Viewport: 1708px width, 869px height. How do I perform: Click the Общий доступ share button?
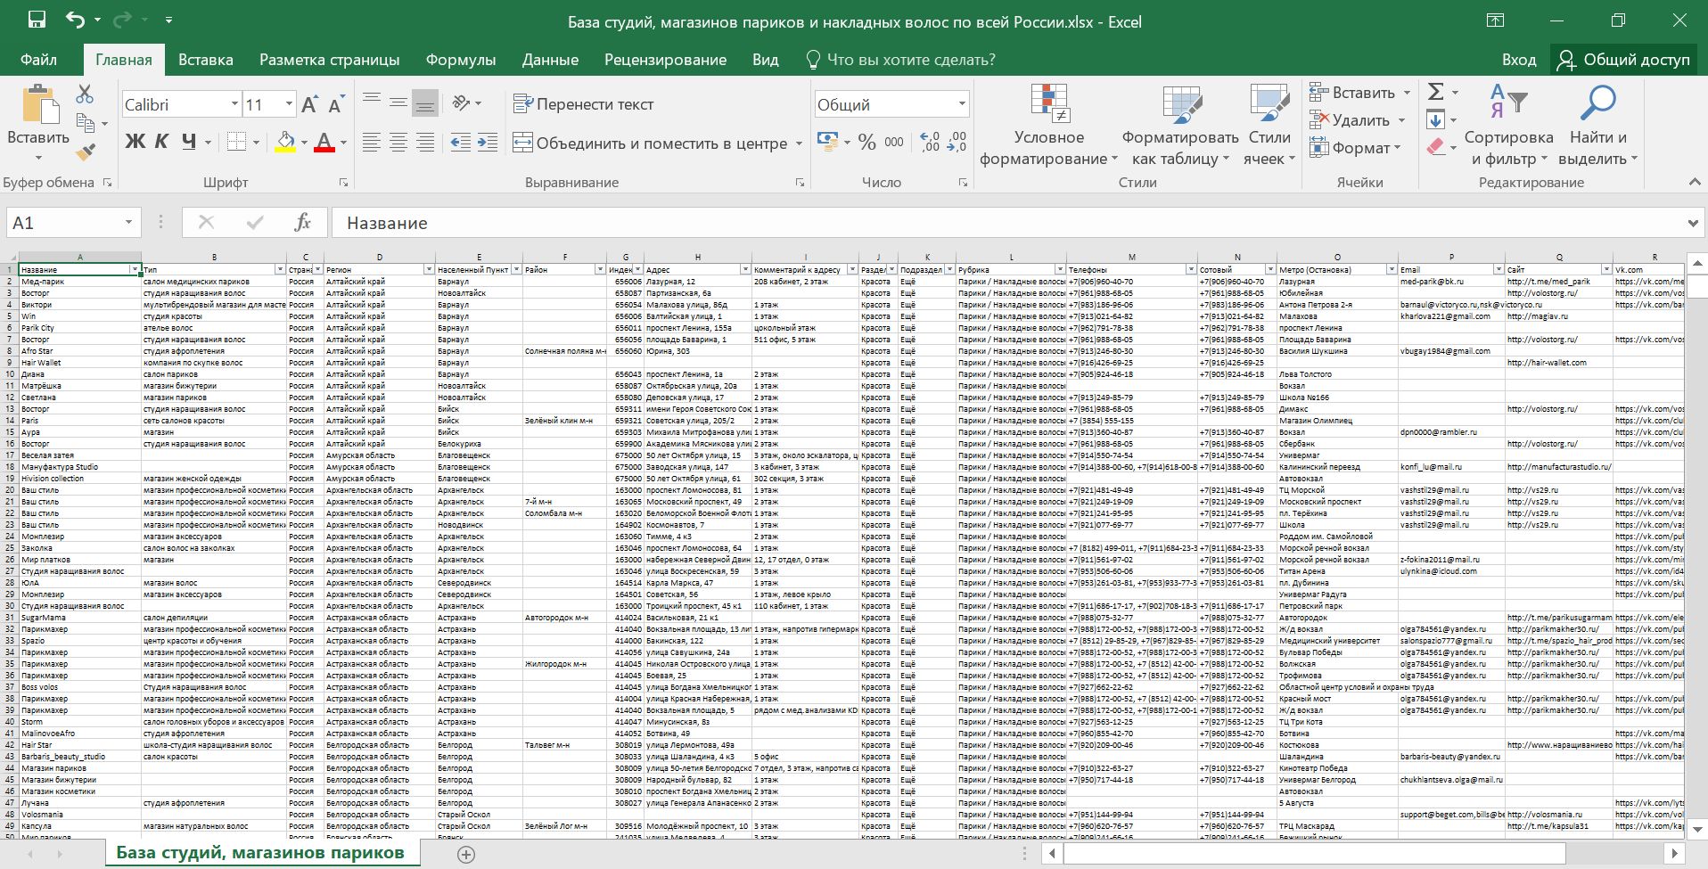click(x=1623, y=60)
